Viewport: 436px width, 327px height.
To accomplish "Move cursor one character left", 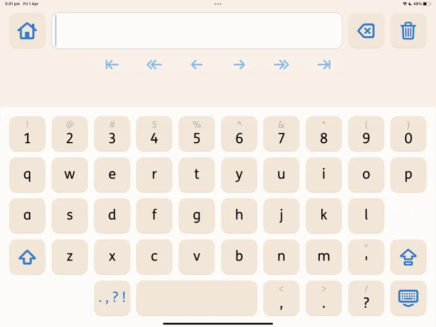I will pos(197,65).
